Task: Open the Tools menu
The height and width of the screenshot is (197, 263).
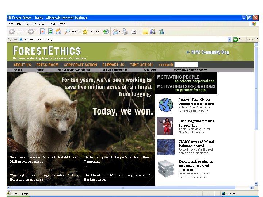Action: point(52,24)
